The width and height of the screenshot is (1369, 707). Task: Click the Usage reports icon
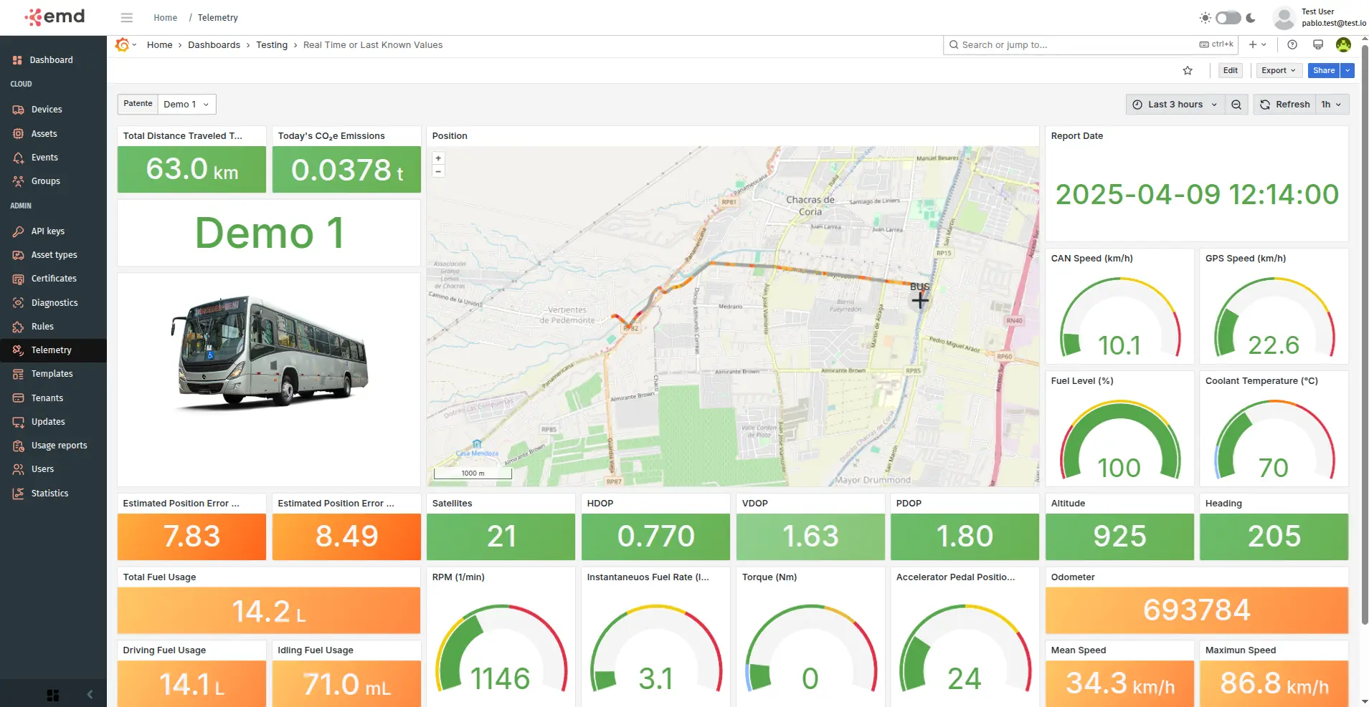[x=18, y=446]
